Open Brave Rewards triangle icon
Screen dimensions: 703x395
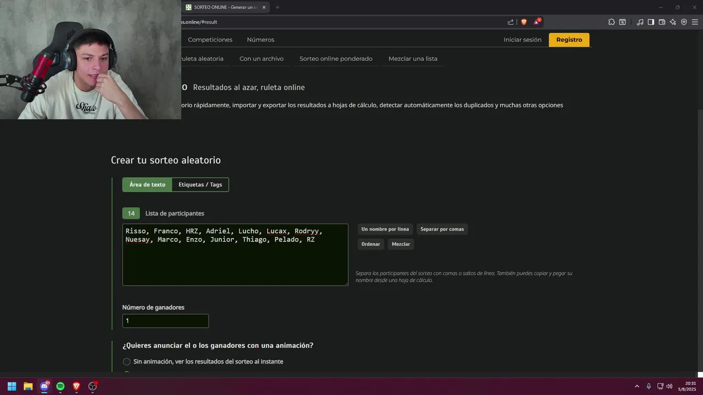537,22
